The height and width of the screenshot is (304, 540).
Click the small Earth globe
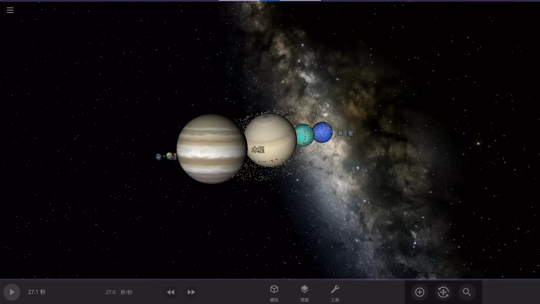point(159,157)
